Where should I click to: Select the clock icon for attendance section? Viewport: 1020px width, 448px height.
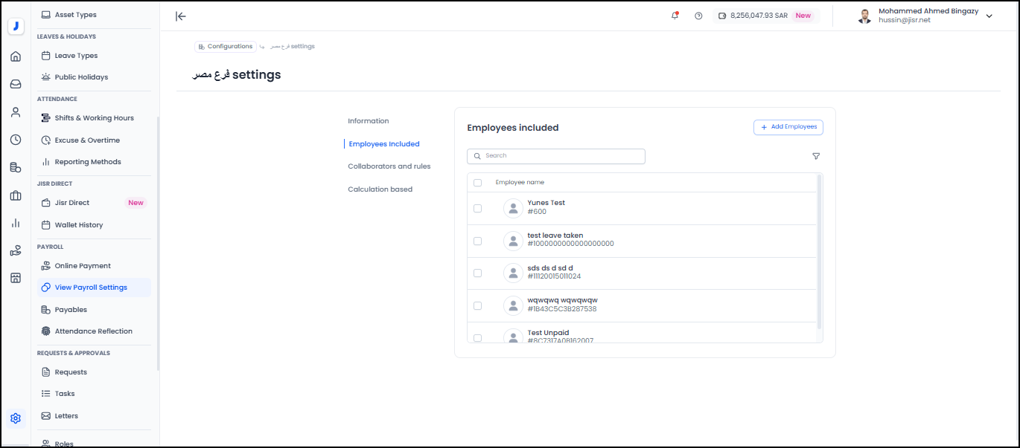click(x=15, y=140)
